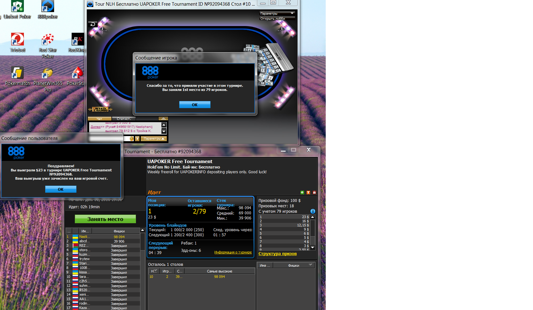Viewport: 533px width, 310px height.
Task: Click the 888poker logo in user message dialog
Action: (x=16, y=153)
